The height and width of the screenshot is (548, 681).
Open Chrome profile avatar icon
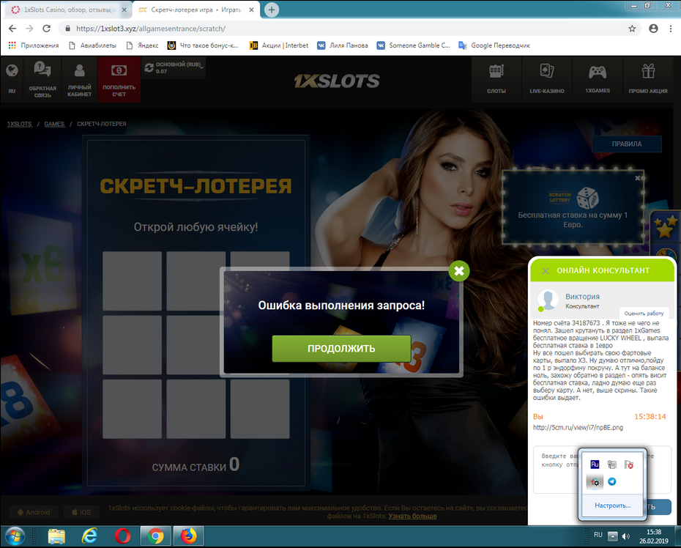click(653, 29)
